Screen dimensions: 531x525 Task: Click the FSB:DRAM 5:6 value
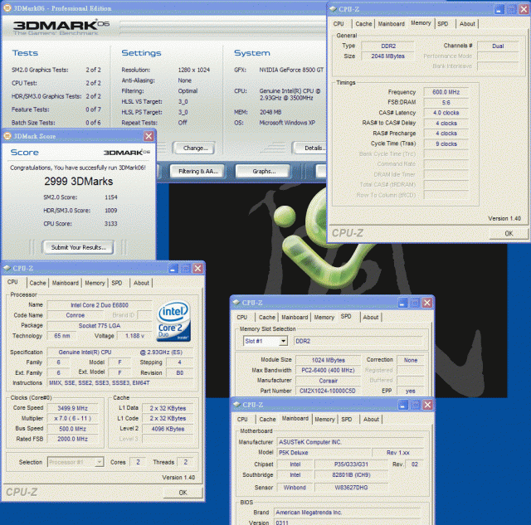pyautogui.click(x=446, y=103)
